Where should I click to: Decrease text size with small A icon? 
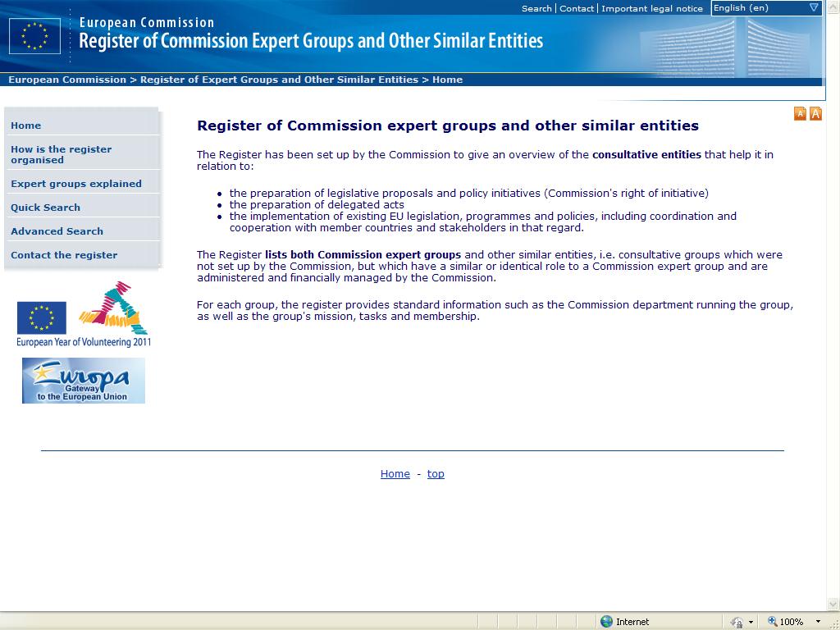point(800,114)
